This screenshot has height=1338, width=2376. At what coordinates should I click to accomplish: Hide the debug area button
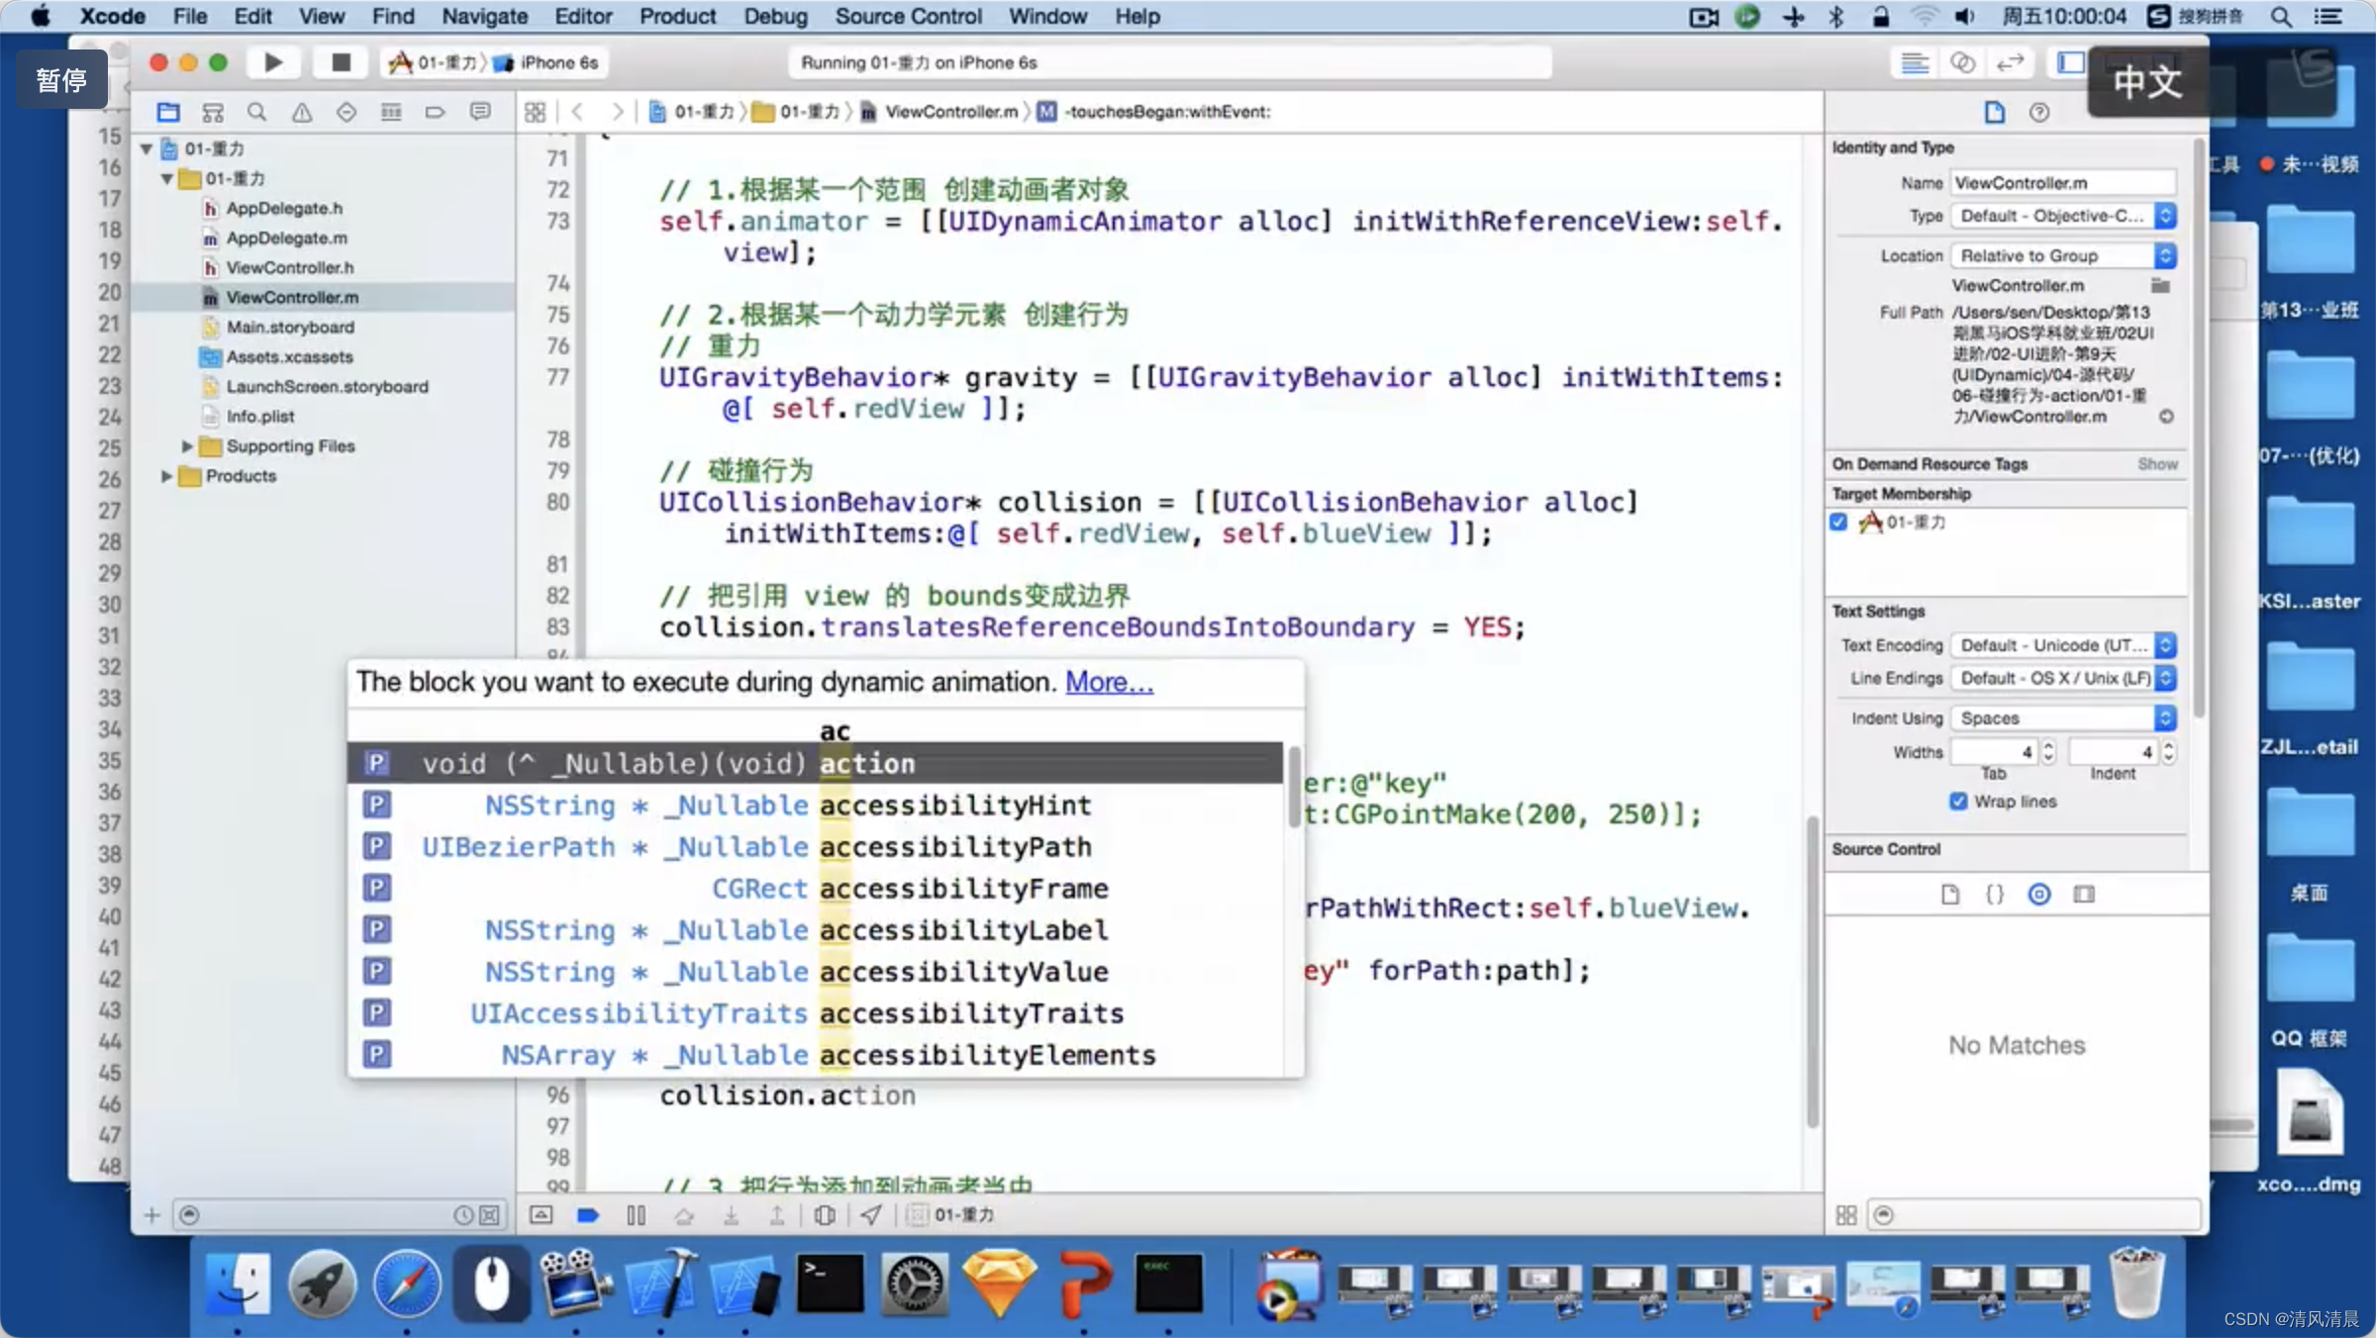coord(542,1215)
